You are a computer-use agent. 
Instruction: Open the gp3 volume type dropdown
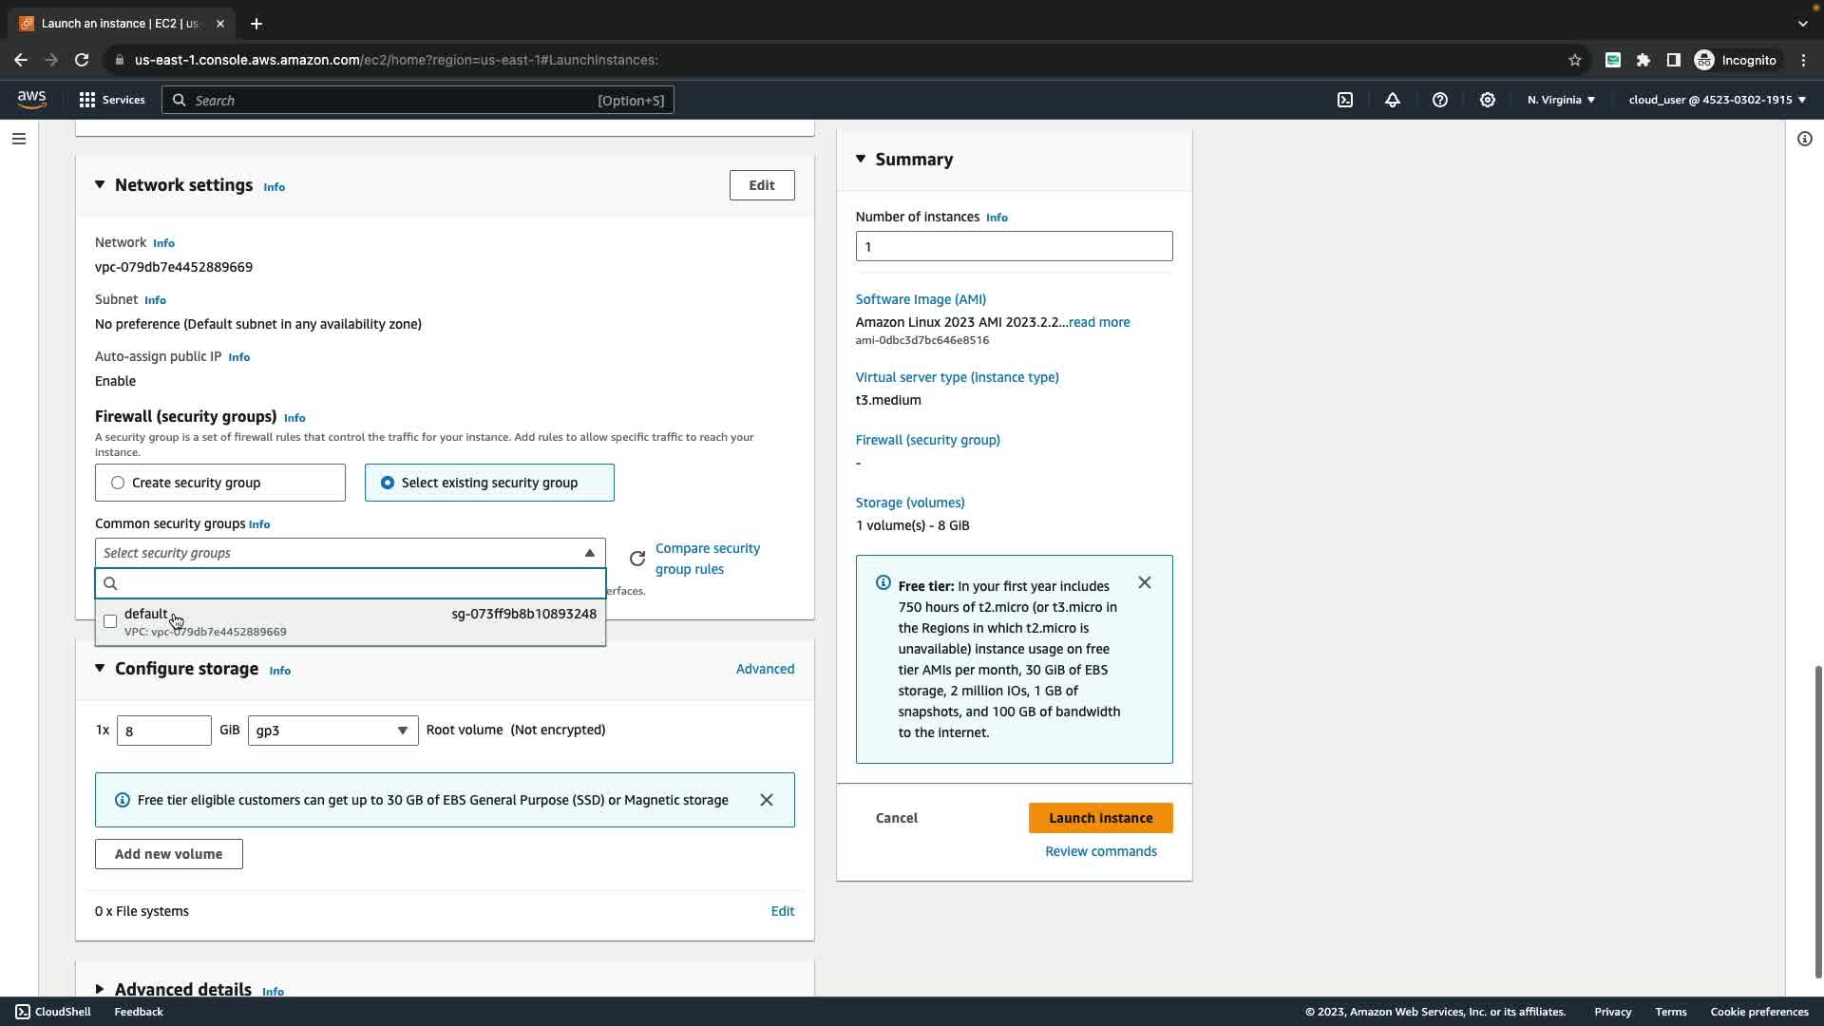point(332,731)
